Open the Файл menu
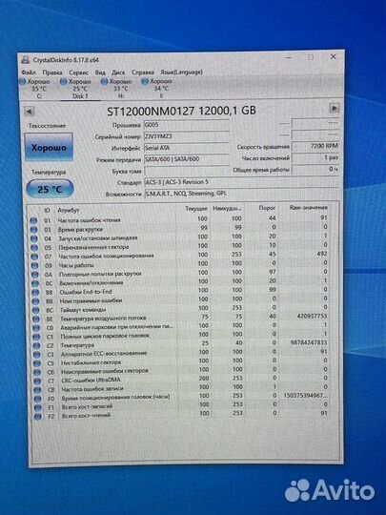 29,72
